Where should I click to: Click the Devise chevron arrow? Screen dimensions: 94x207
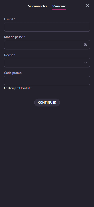click(86, 63)
